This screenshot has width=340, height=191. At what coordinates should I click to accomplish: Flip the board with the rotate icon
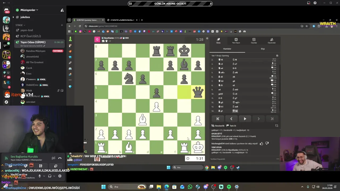277,126
